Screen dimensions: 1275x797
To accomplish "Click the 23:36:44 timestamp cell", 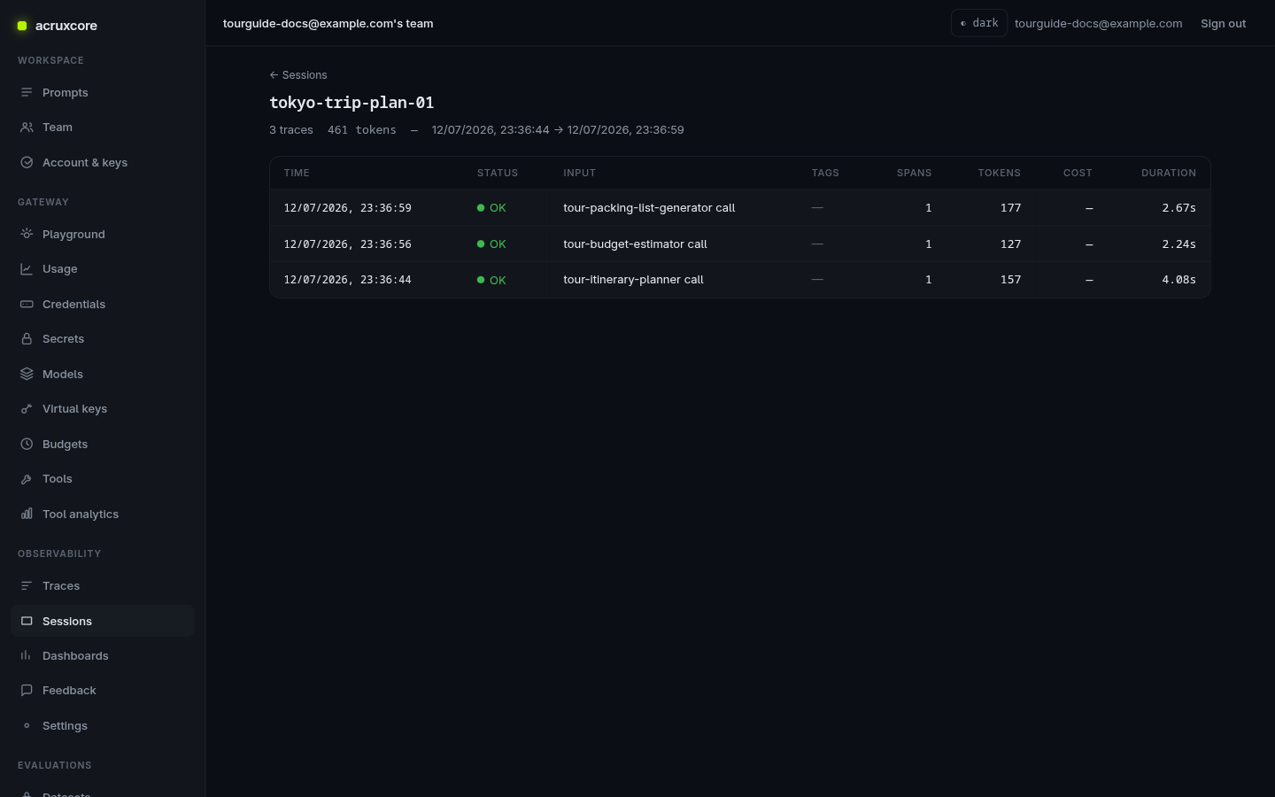I will click(x=347, y=280).
